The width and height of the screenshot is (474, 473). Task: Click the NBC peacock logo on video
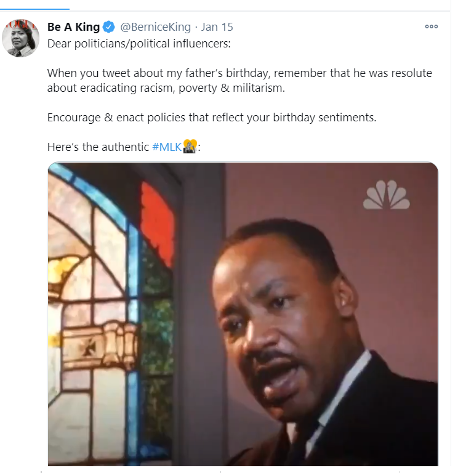point(386,195)
